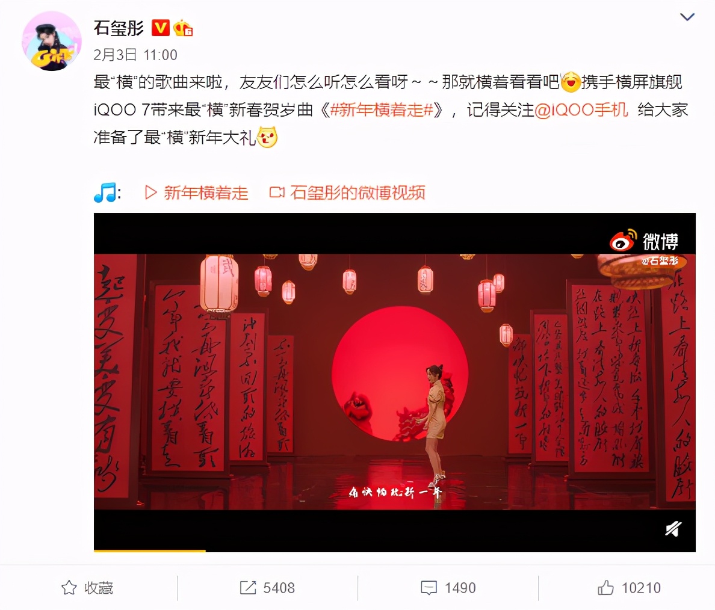Open 石玺彤的微博视频 video link
The image size is (715, 610).
pos(347,193)
